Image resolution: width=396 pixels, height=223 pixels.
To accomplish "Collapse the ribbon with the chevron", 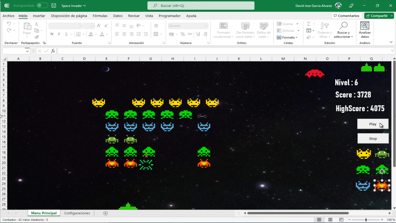I will [391, 42].
